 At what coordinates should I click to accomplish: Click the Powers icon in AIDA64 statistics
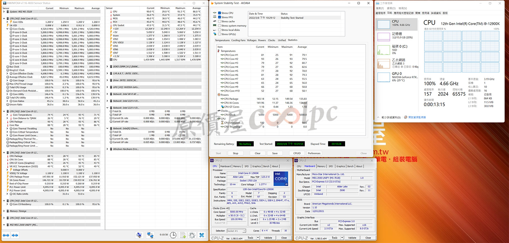click(218, 95)
